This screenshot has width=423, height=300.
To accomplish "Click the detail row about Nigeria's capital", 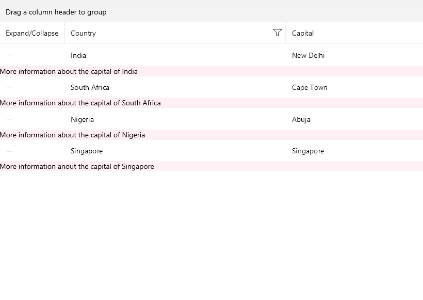I will (x=73, y=135).
